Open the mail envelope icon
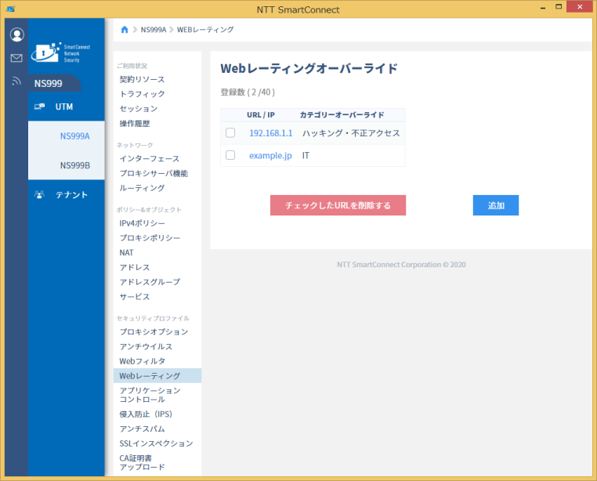Image resolution: width=597 pixels, height=481 pixels. [16, 58]
